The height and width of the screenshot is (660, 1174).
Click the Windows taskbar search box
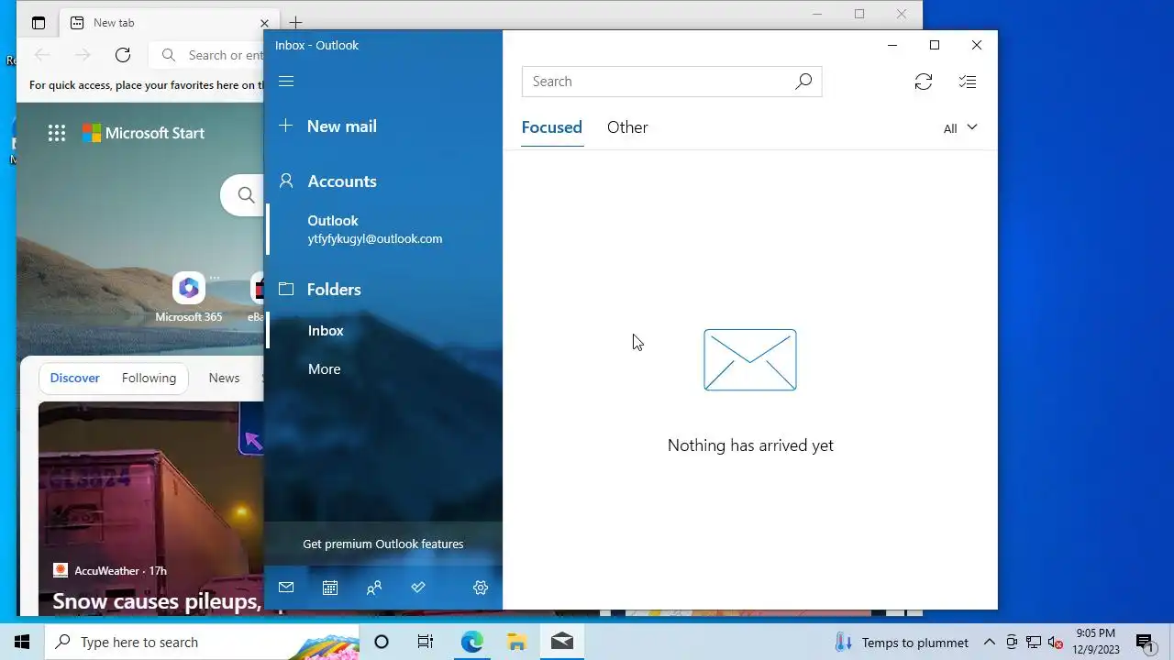click(x=202, y=642)
